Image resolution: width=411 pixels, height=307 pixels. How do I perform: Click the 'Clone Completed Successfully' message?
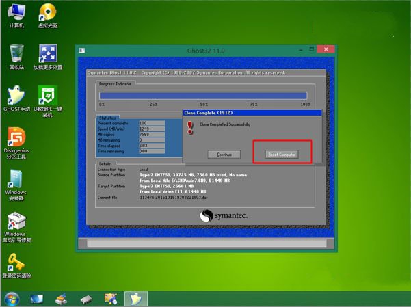pos(225,124)
